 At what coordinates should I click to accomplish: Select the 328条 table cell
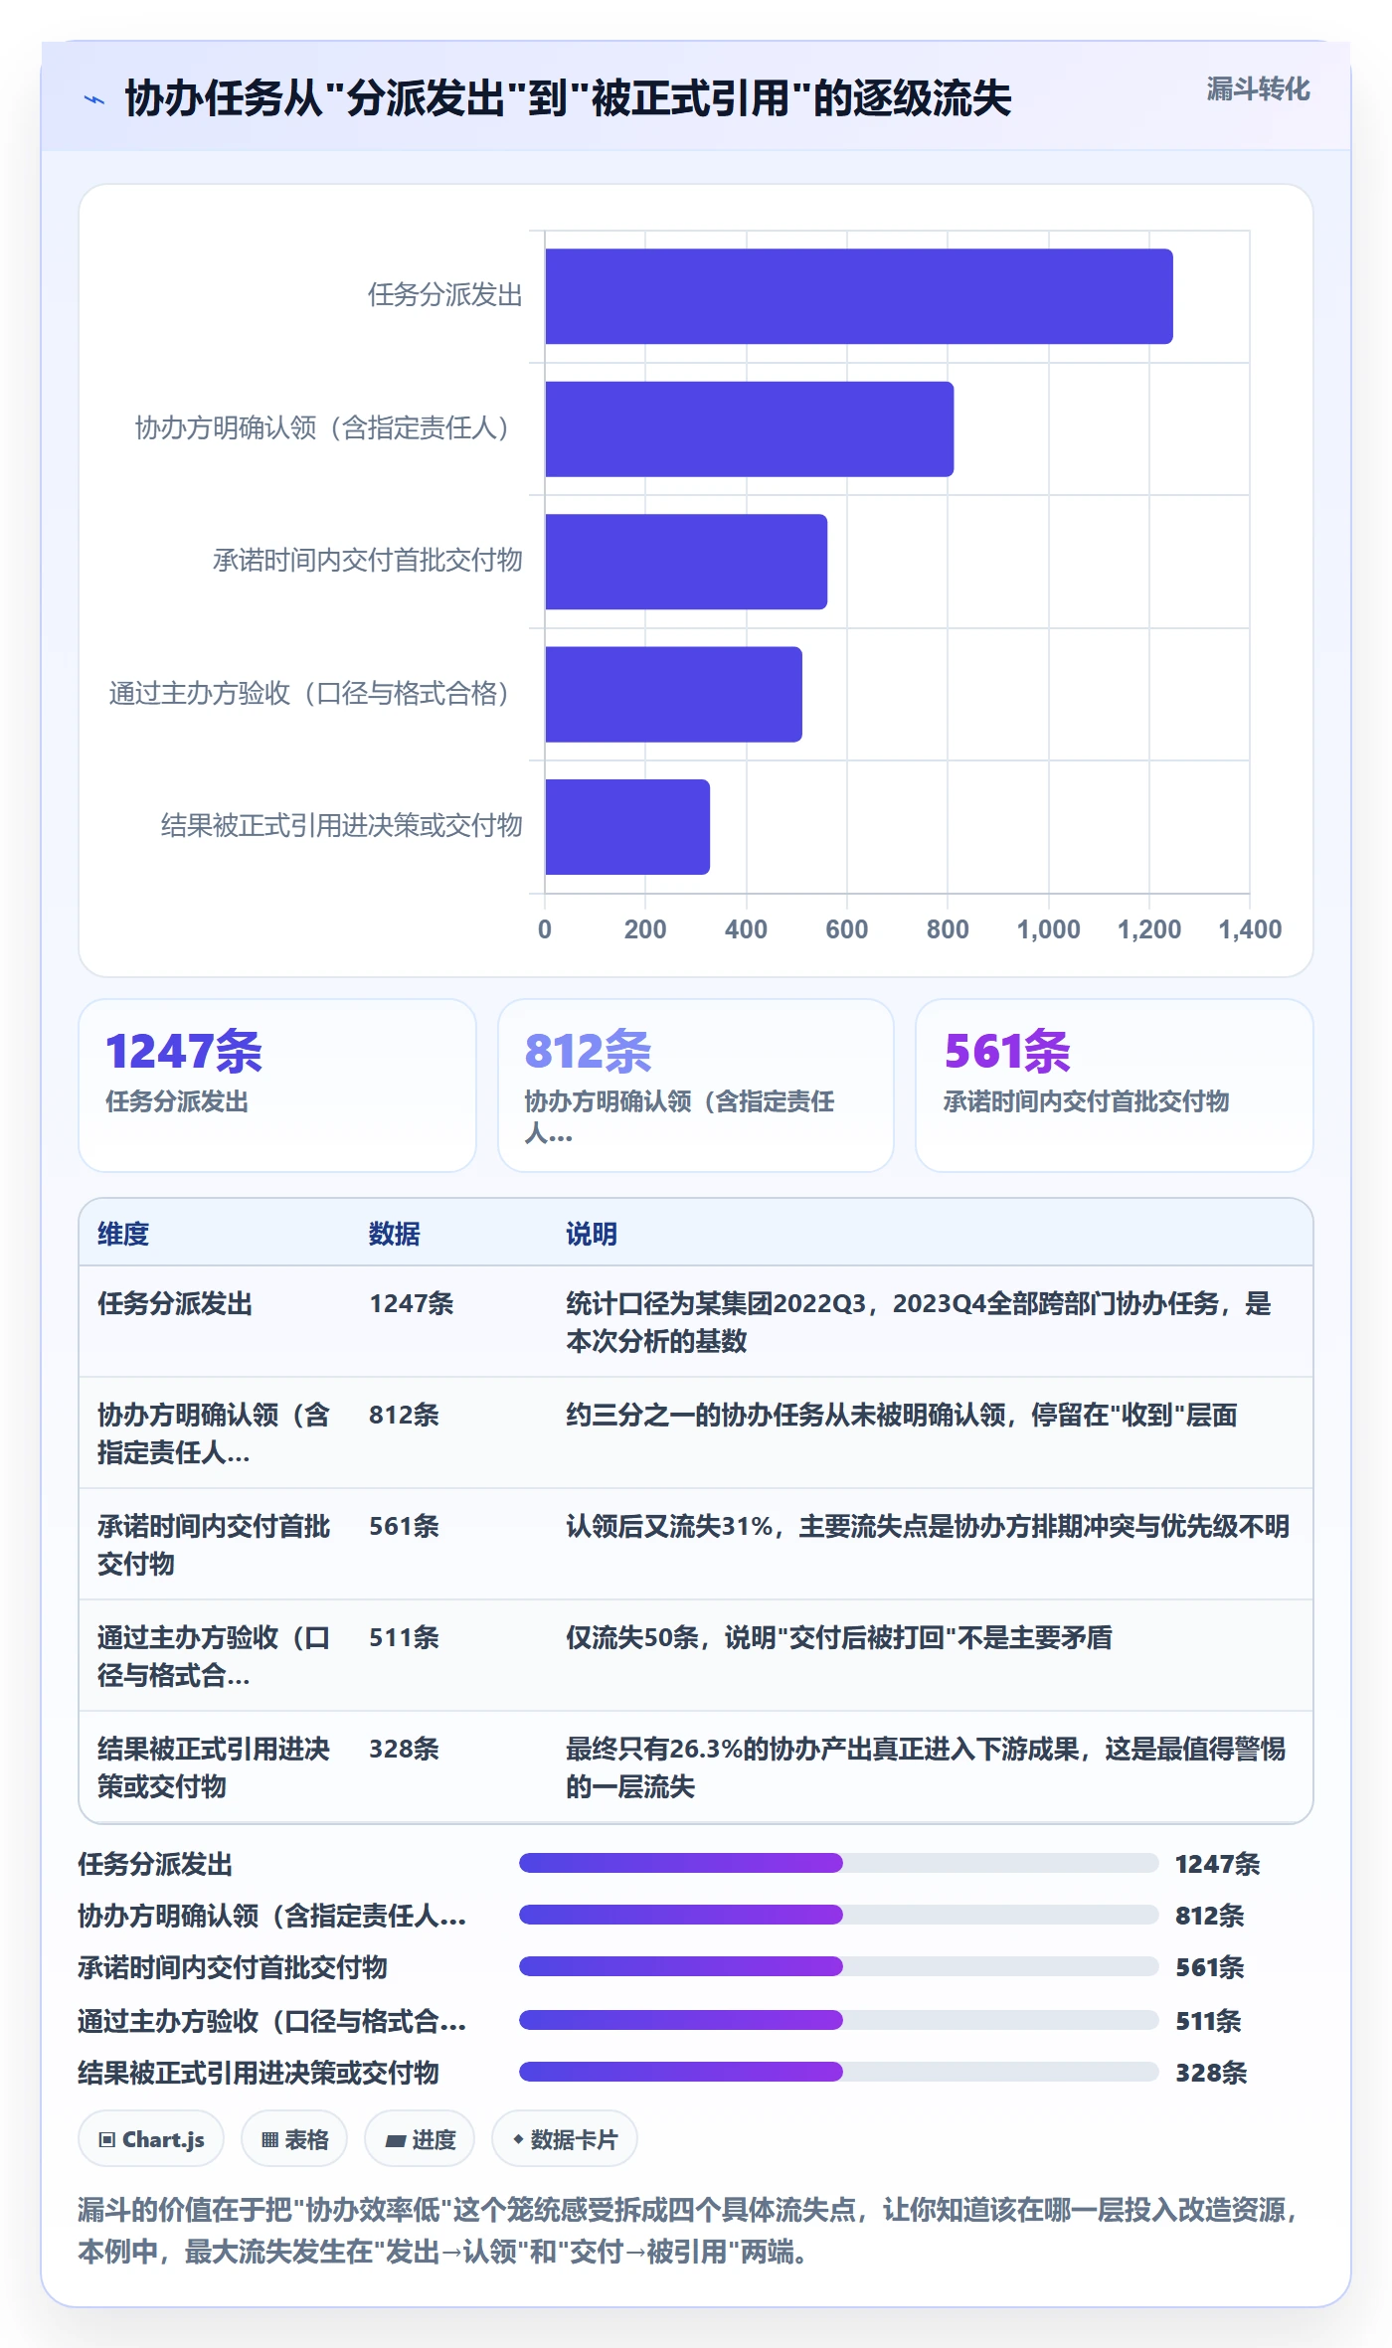(x=404, y=1749)
